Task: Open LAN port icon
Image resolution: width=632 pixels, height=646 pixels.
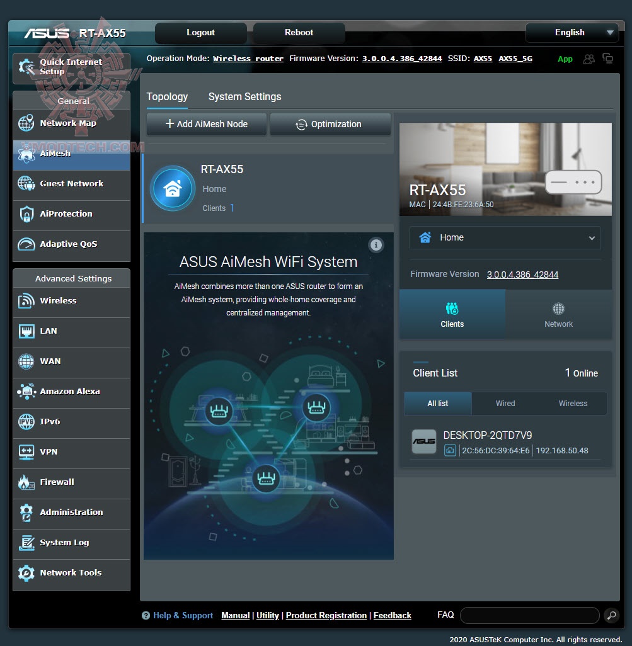Action: [26, 331]
